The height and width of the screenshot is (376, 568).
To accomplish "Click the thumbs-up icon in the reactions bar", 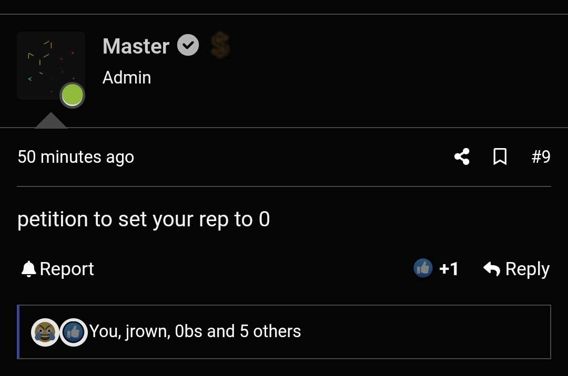I will pos(73,332).
